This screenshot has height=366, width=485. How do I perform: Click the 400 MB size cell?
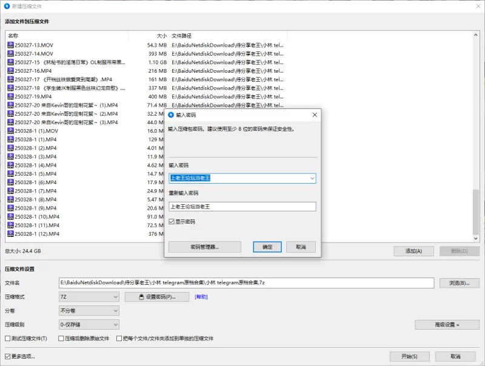[x=158, y=96]
